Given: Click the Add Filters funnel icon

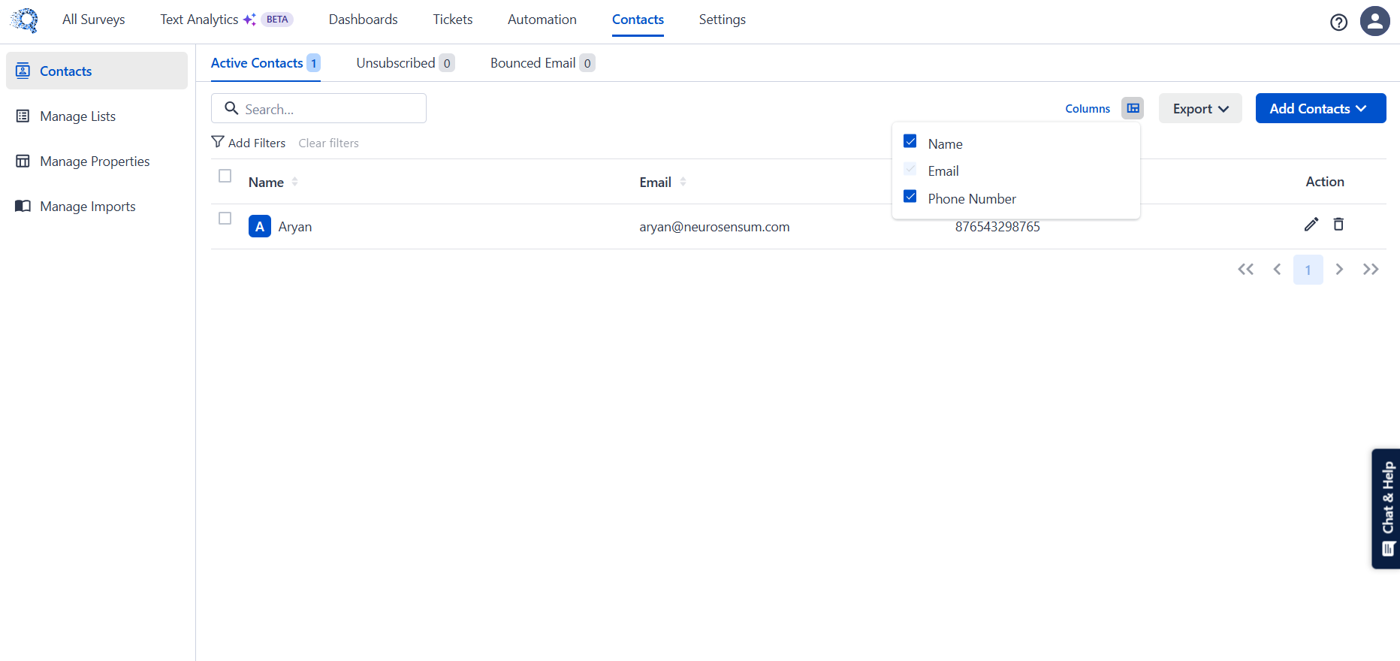Looking at the screenshot, I should pyautogui.click(x=218, y=142).
